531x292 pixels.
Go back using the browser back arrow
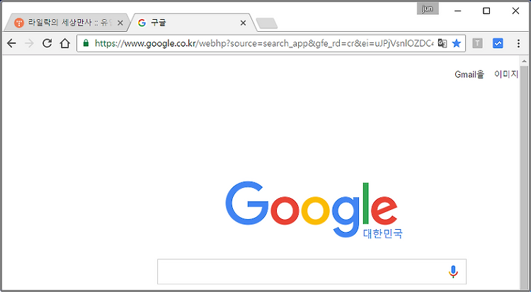click(x=11, y=43)
